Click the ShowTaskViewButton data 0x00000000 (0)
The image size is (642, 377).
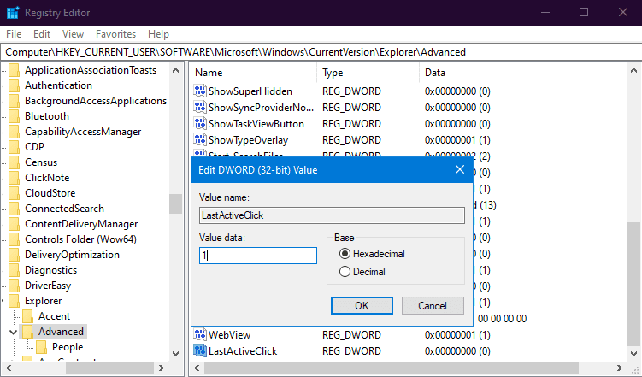pyautogui.click(x=457, y=124)
